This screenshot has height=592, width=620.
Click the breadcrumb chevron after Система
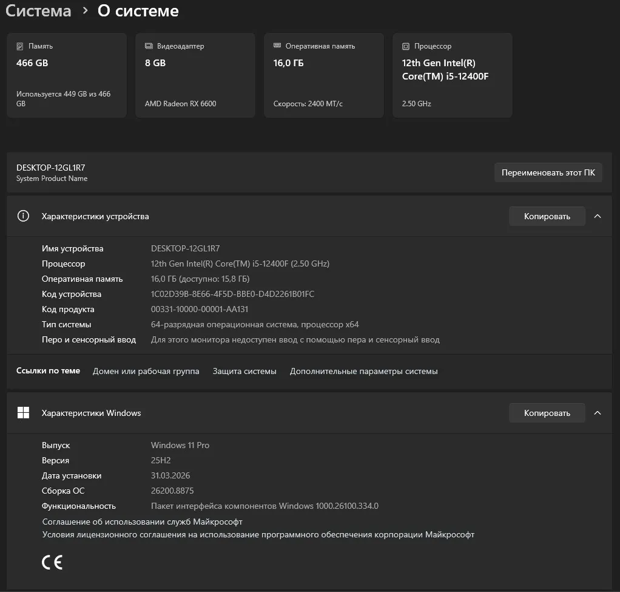coord(85,11)
